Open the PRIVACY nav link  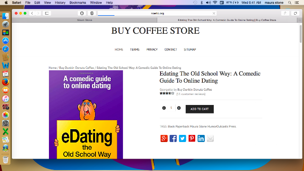click(x=152, y=49)
